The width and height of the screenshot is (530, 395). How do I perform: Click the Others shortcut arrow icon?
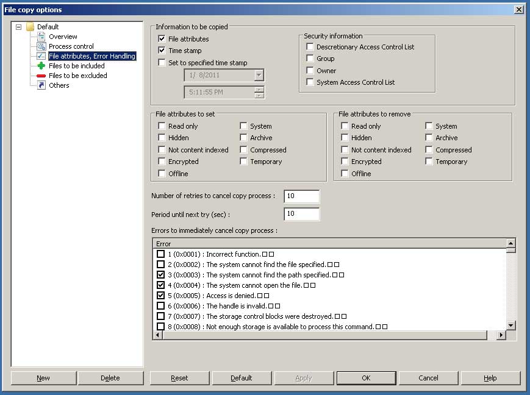[41, 85]
